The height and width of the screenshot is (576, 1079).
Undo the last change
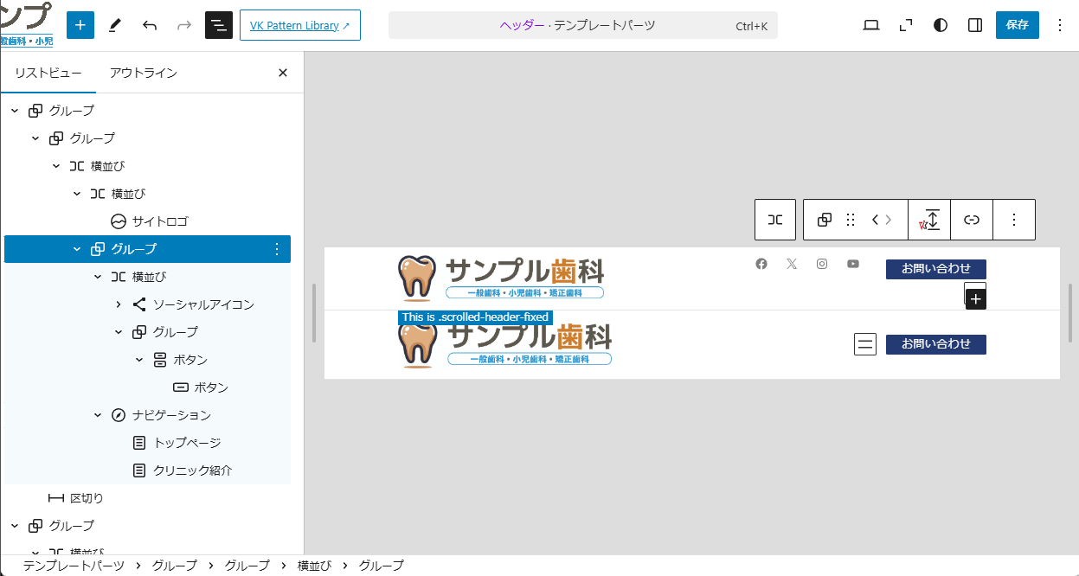click(150, 25)
